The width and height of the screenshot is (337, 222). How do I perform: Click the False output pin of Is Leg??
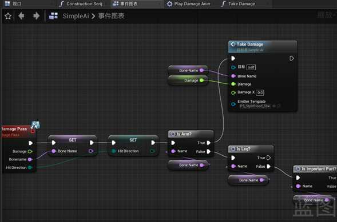269,167
